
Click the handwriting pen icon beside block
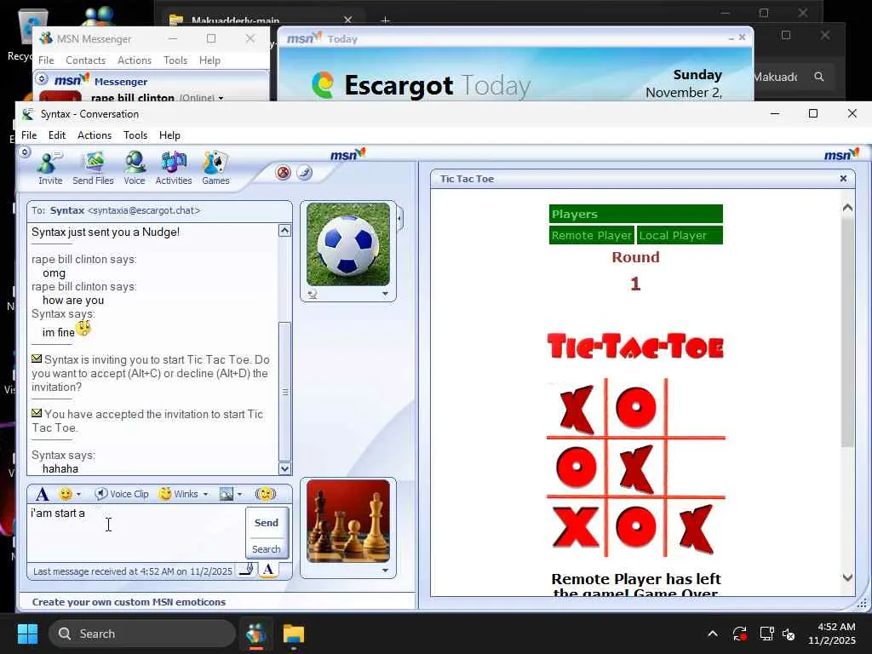point(304,172)
